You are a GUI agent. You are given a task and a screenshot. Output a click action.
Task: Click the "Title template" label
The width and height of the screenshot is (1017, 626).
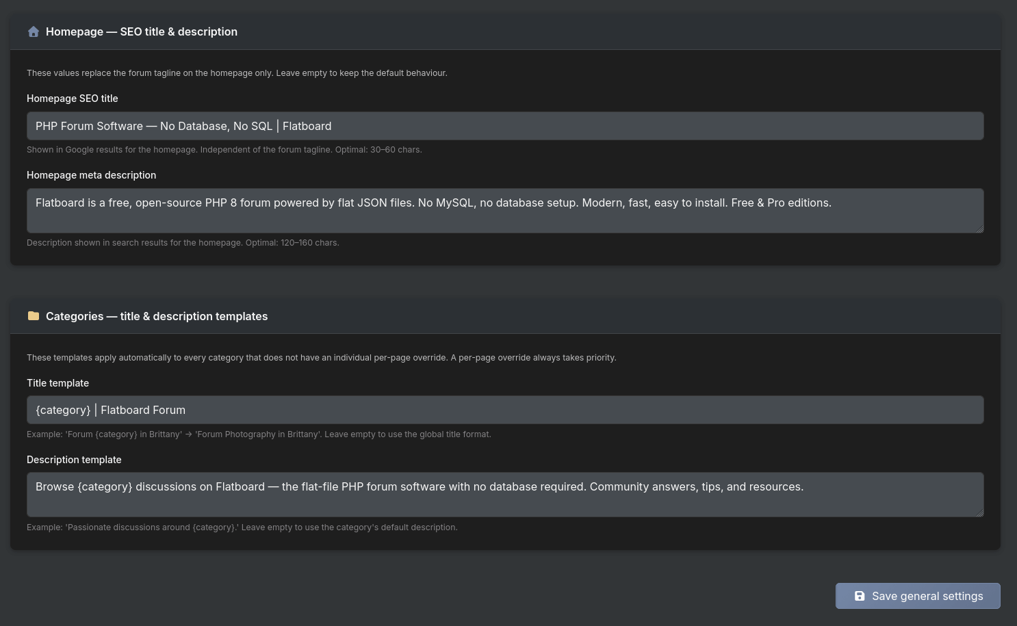(57, 383)
